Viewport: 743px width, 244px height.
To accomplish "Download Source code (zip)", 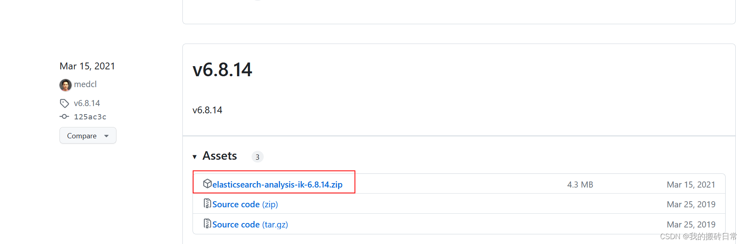I will [x=245, y=204].
